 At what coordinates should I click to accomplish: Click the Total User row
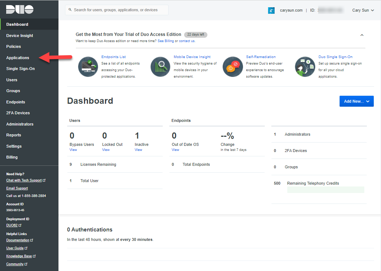pos(115,181)
